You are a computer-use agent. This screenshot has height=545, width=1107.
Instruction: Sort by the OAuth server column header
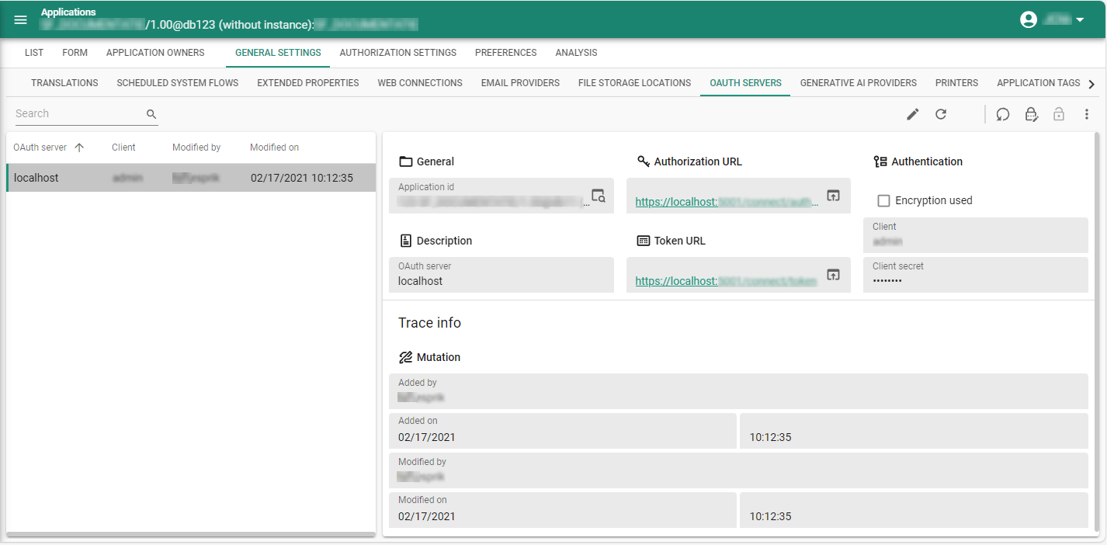(x=40, y=148)
